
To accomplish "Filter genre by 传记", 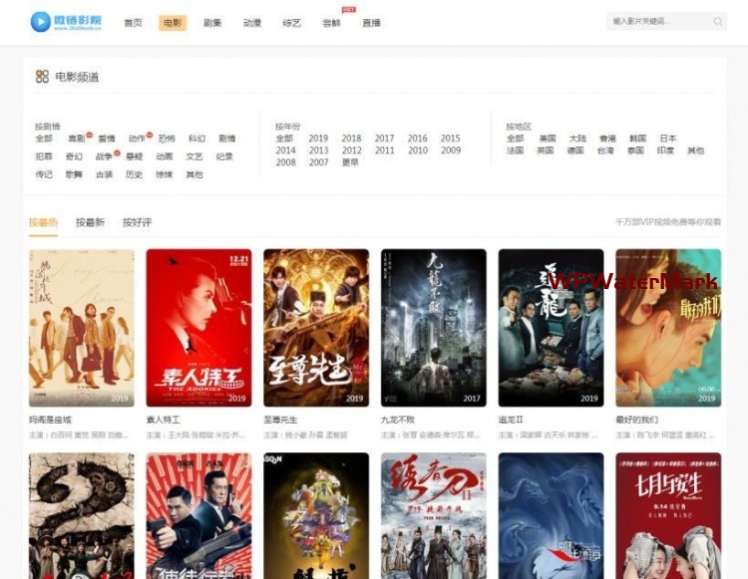I will (x=44, y=174).
